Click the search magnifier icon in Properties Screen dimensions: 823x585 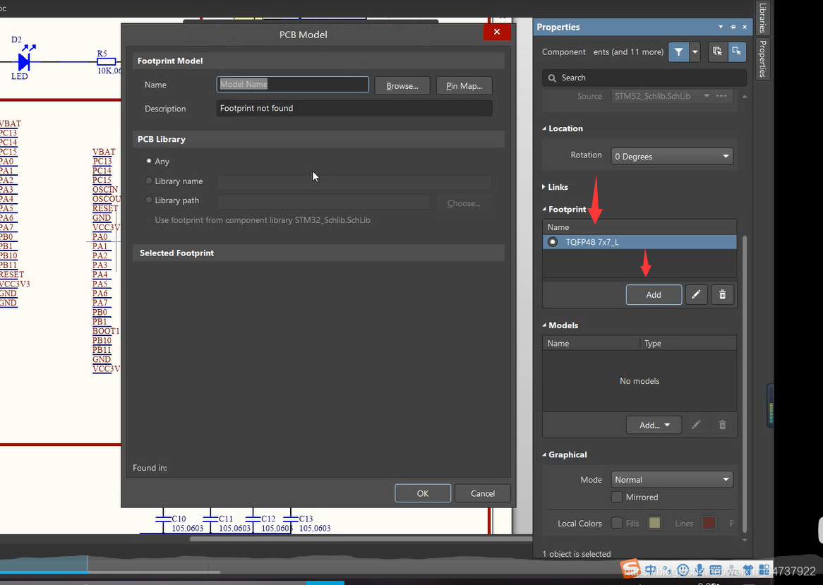pyautogui.click(x=551, y=78)
